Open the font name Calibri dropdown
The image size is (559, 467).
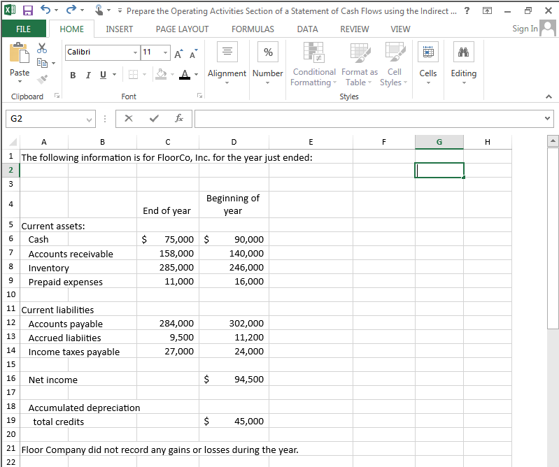(x=135, y=52)
